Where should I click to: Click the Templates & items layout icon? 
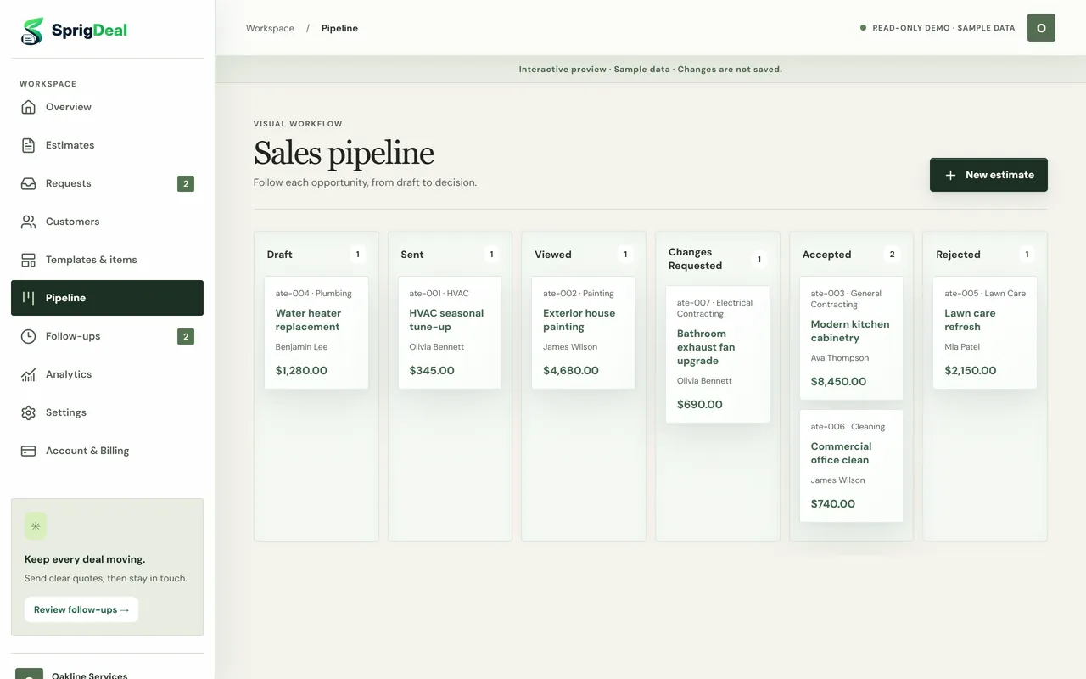[29, 260]
